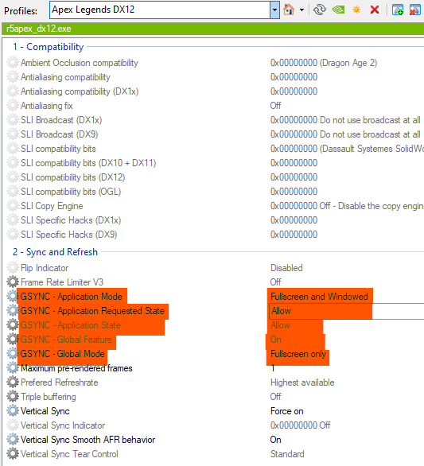This screenshot has height=466, width=424.
Task: Select the 'Antialiasing compatibility (DX1x)' setting
Action: (x=80, y=91)
